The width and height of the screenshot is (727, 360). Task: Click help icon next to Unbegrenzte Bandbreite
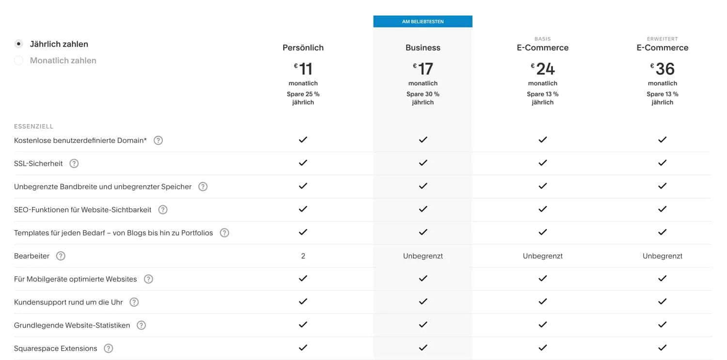click(x=203, y=186)
